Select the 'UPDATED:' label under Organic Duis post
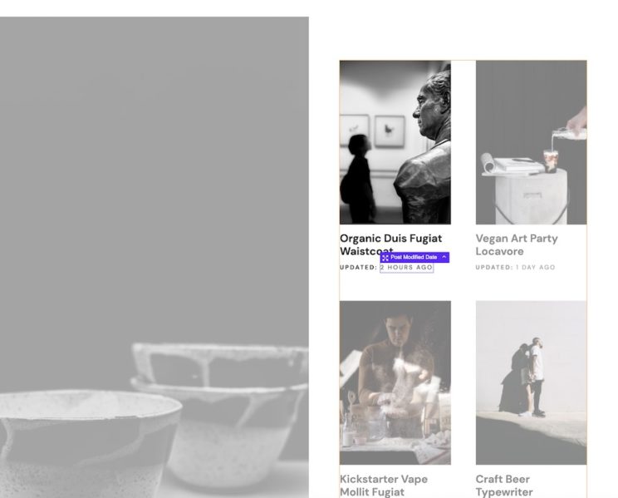618x498 pixels. (x=358, y=268)
